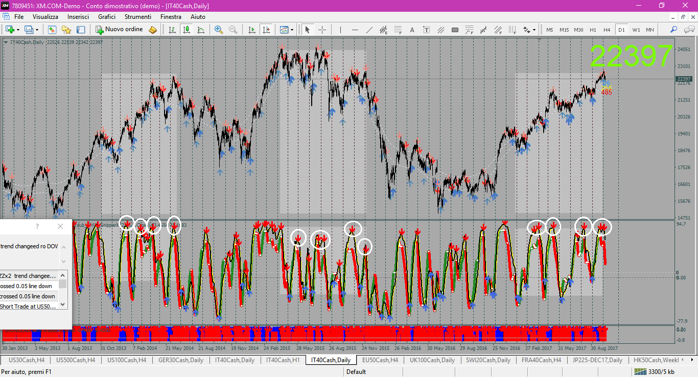Open the Market Watch panel icon
The image size is (698, 377).
pos(52,30)
